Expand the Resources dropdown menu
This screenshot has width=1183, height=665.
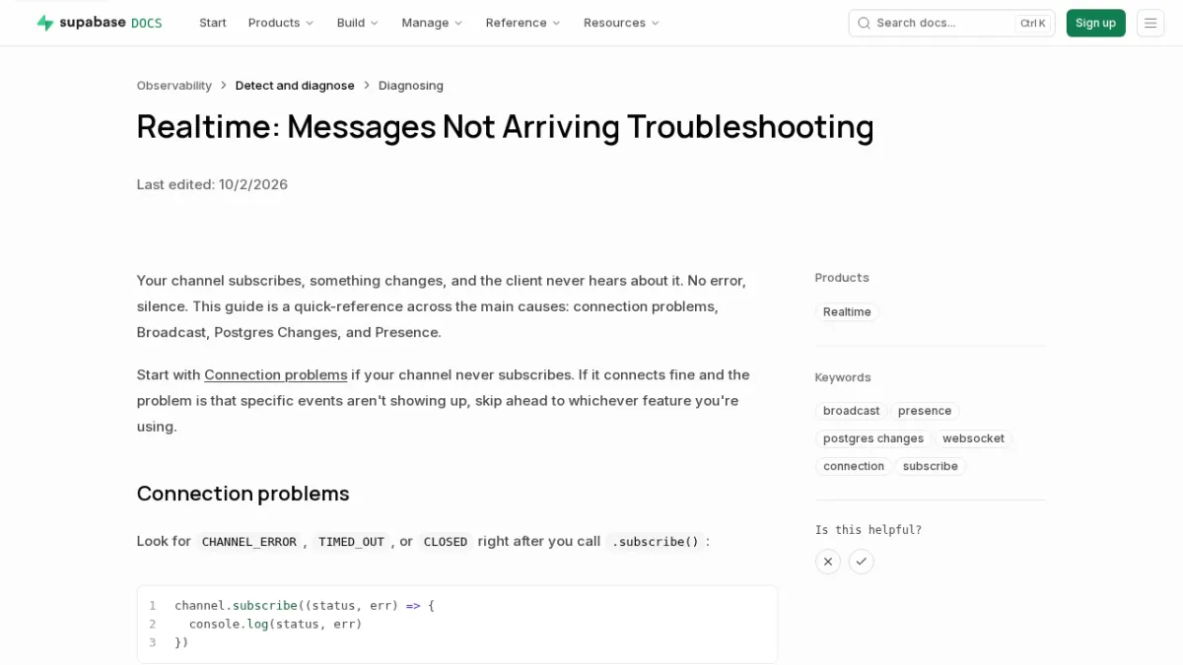click(622, 23)
